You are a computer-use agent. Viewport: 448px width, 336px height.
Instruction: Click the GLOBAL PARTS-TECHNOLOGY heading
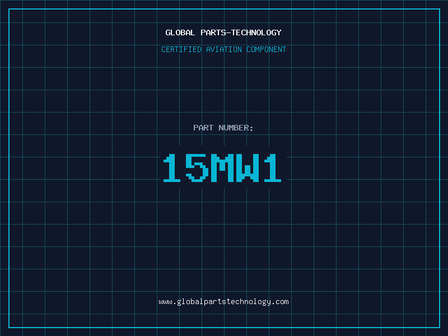tap(223, 32)
